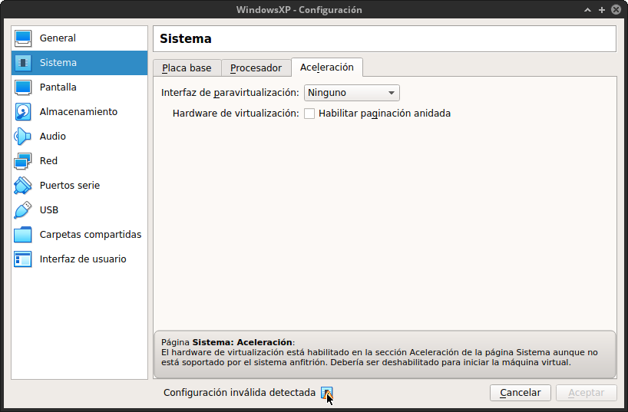This screenshot has height=412, width=628.
Task: Click the 'Configuración inválida detectada' text
Action: (240, 393)
